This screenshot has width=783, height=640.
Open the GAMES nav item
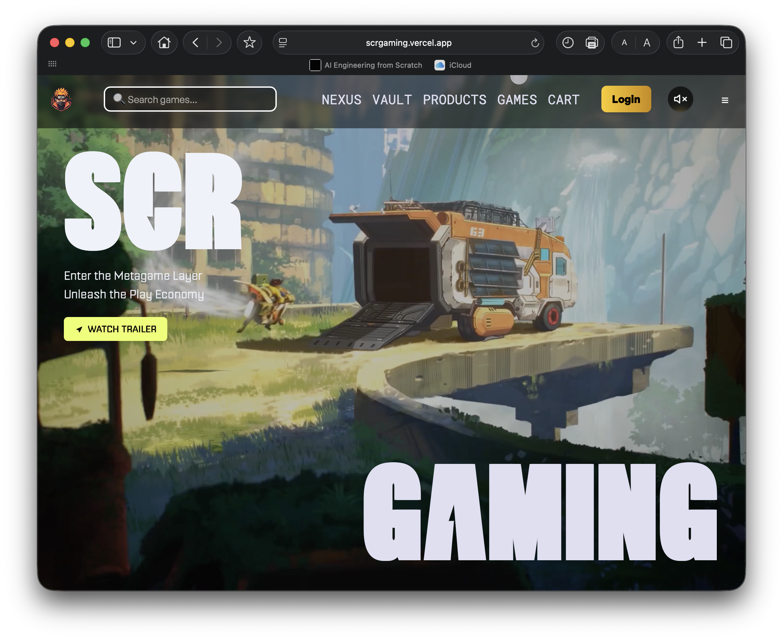[517, 100]
